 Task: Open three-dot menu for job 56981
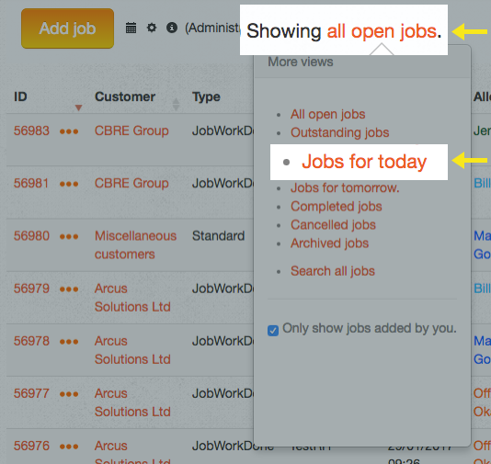point(69,184)
